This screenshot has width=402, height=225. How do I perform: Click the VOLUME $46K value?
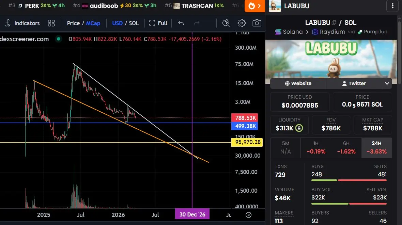coord(283,198)
